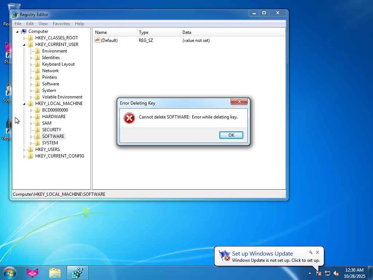The width and height of the screenshot is (373, 280).
Task: Select the BCD00000000 key label
Action: 55,110
